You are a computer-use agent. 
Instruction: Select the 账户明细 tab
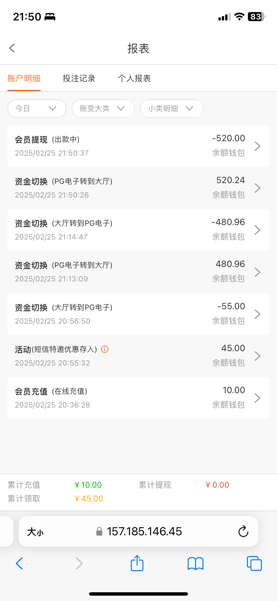[x=24, y=78]
